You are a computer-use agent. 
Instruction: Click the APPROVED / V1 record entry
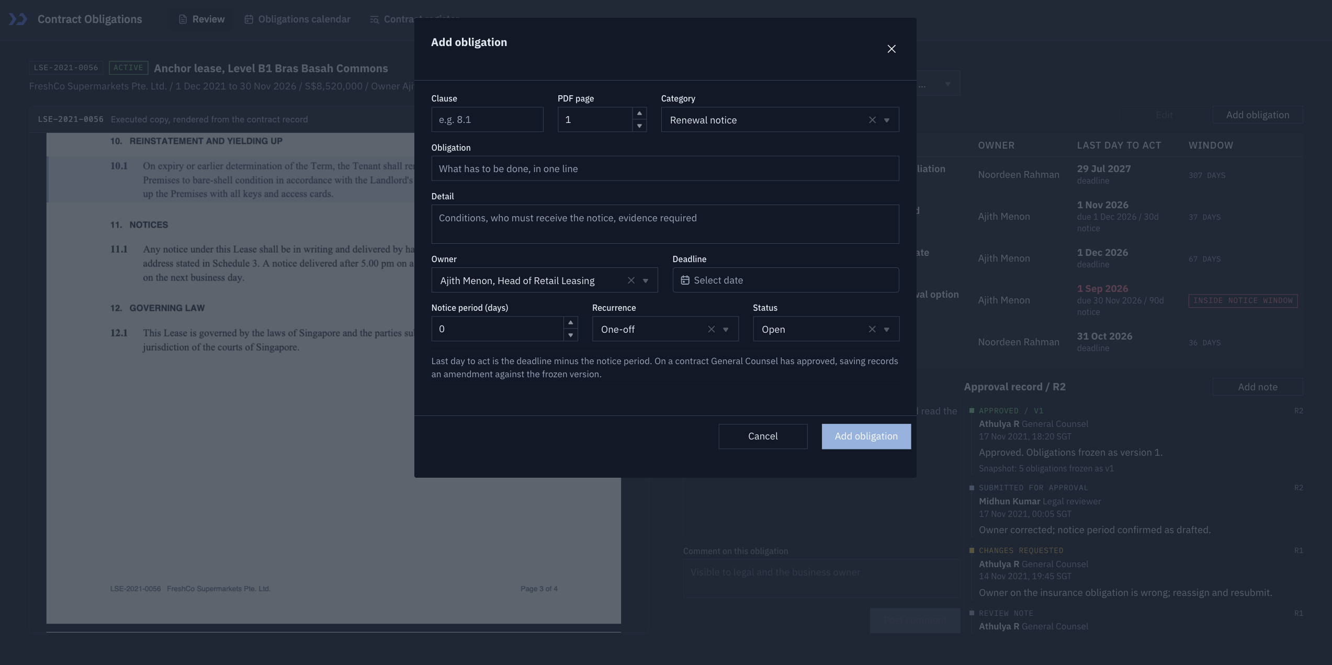pos(1135,439)
